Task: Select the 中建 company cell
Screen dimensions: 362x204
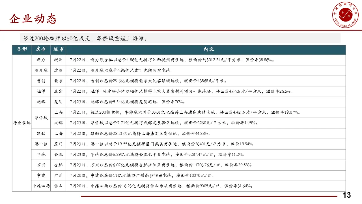Action: [41, 175]
